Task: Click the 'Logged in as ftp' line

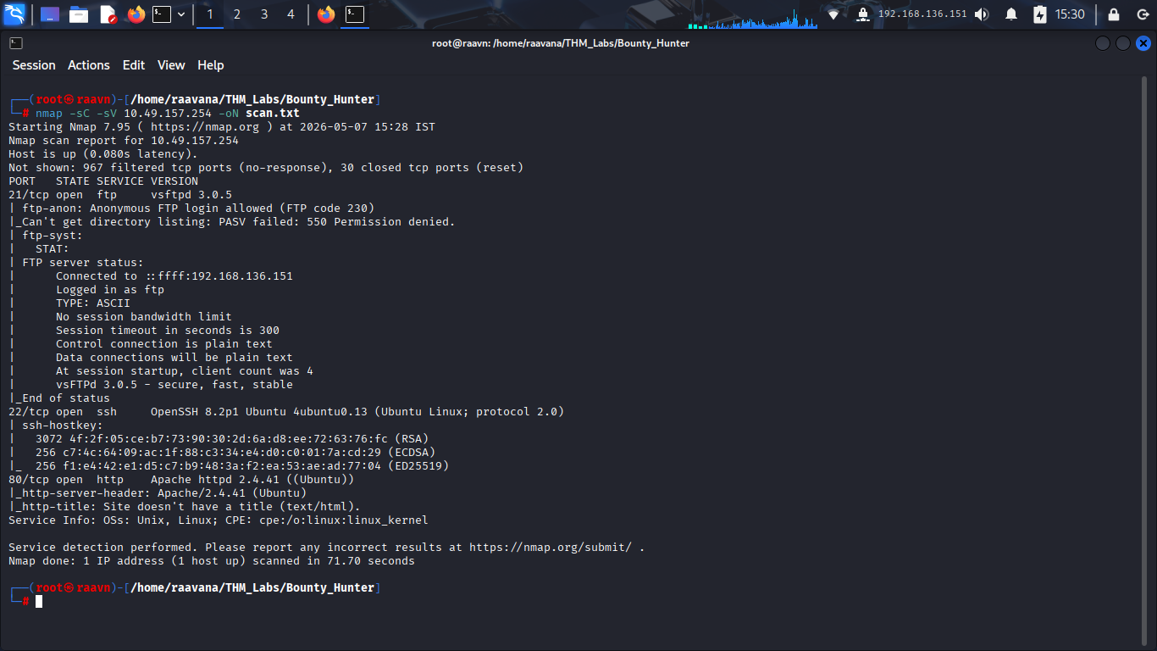Action: pyautogui.click(x=110, y=290)
